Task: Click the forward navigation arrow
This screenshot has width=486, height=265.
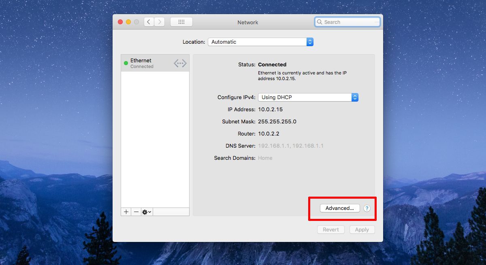Action: (x=160, y=22)
